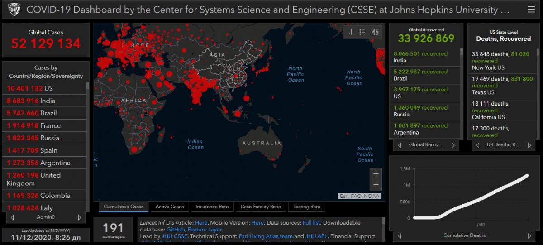
Task: Switch to the Active Cases tab
Action: point(170,207)
